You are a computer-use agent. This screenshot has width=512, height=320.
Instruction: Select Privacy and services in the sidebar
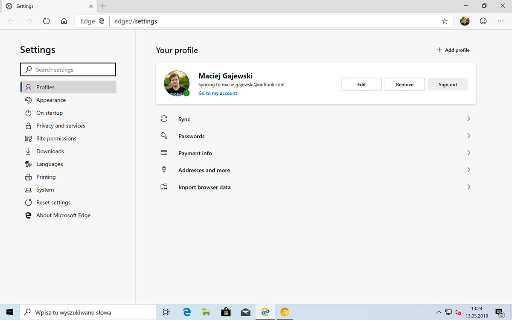tap(68, 125)
